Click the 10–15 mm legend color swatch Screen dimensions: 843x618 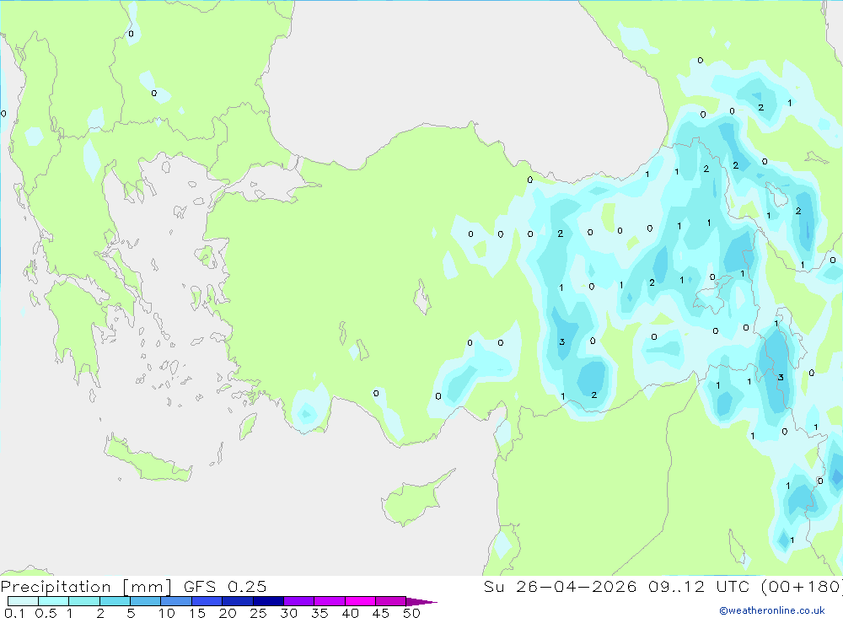pos(176,601)
